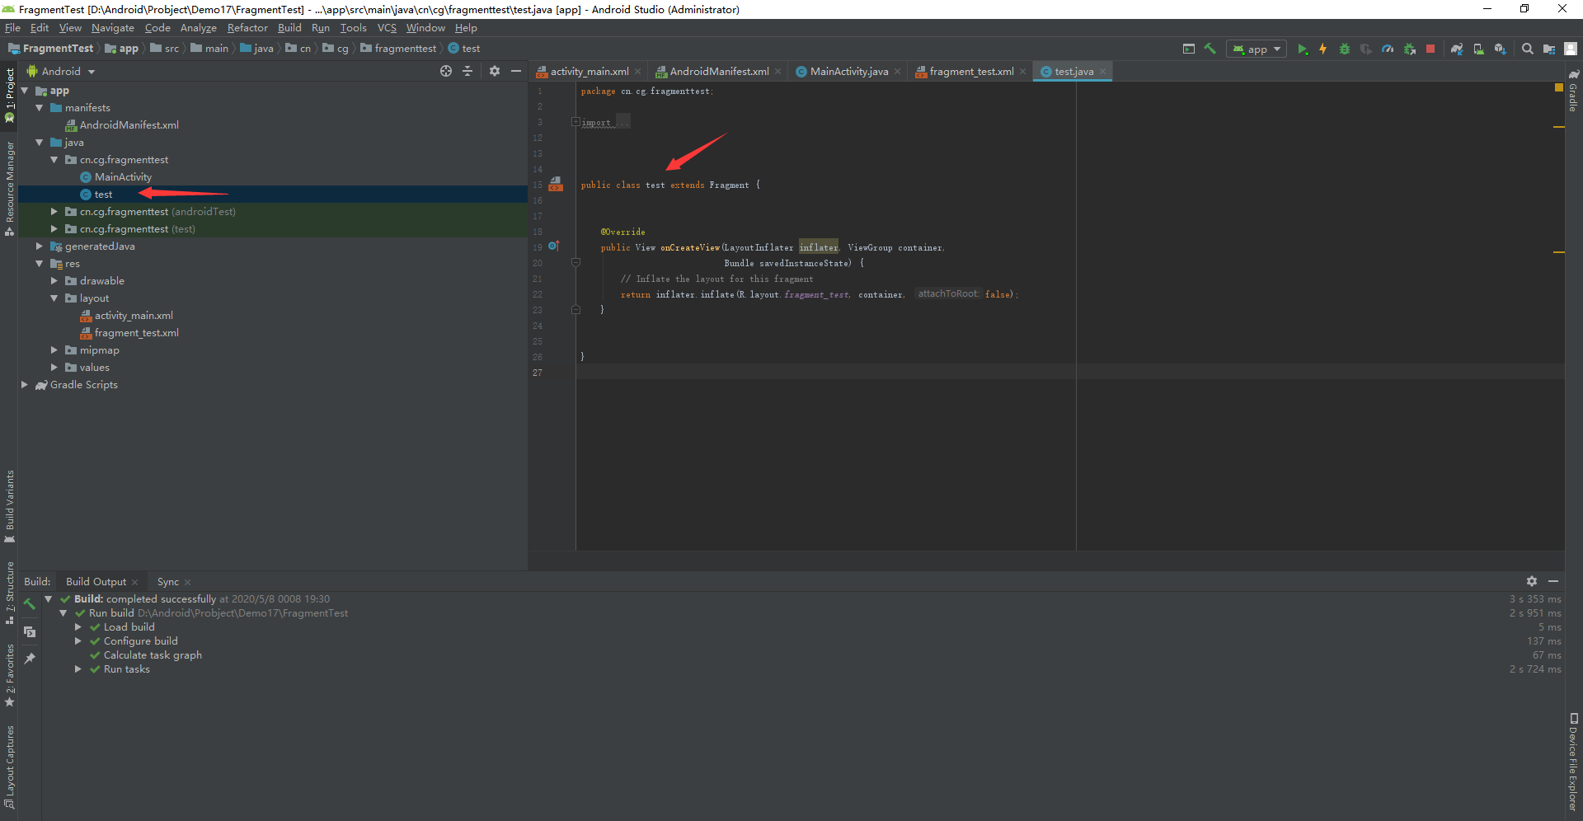Expand folded import block on line 3
This screenshot has height=821, width=1583.
(x=575, y=122)
